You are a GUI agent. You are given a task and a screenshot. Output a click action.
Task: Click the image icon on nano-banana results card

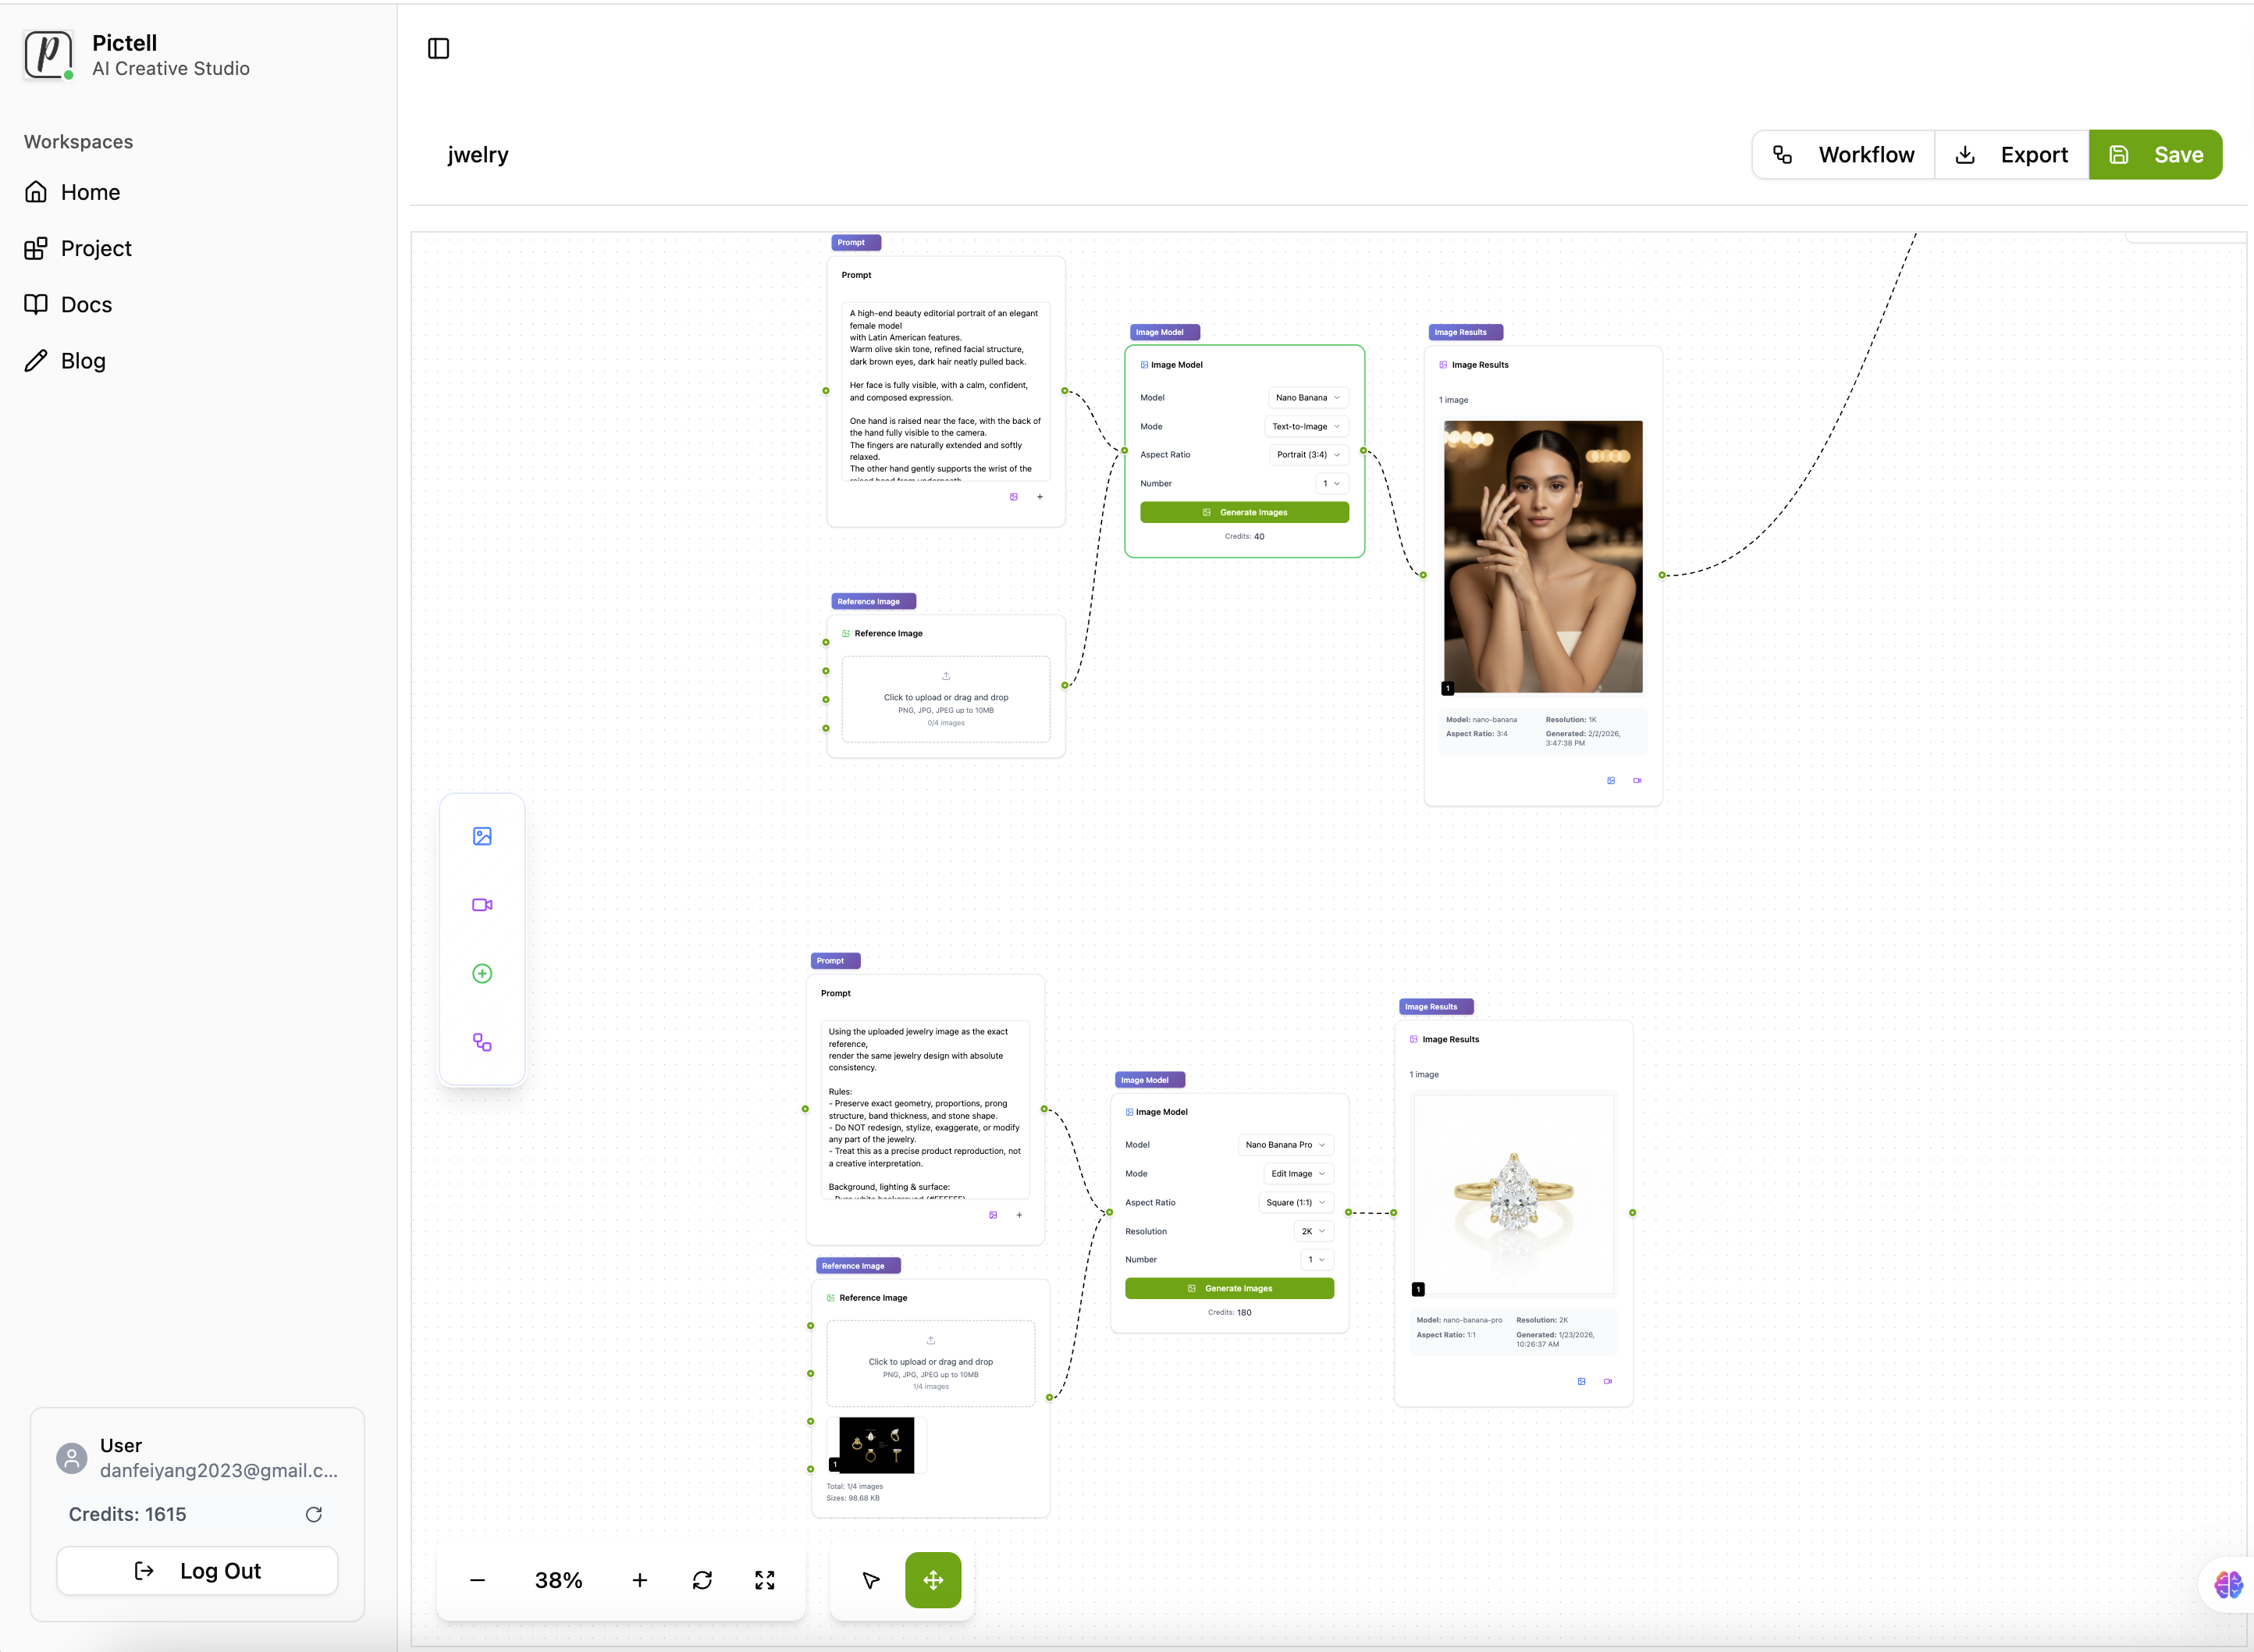tap(1610, 780)
